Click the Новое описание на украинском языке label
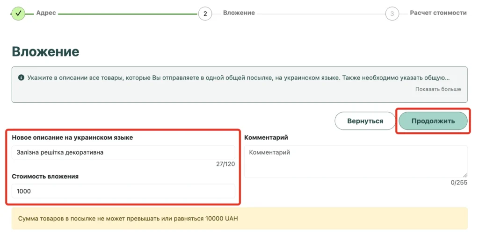The width and height of the screenshot is (479, 242). 73,137
